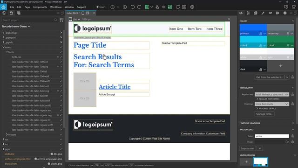Redo the last action
Image resolution: width=298 pixels, height=168 pixels.
tap(139, 7)
